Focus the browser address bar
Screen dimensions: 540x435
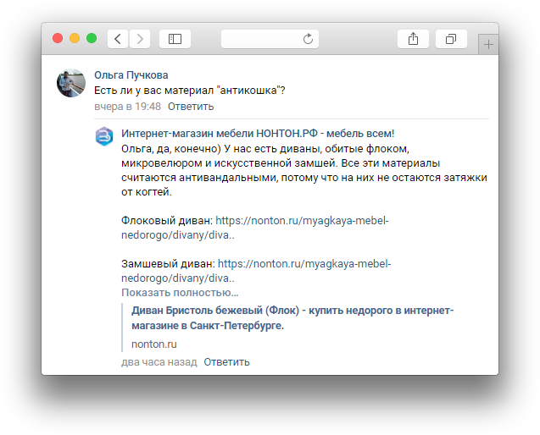coord(270,39)
